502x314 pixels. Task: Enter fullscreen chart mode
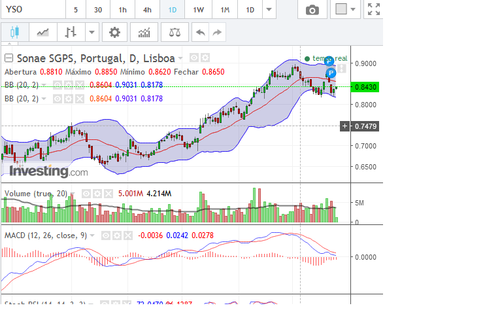coord(374,9)
